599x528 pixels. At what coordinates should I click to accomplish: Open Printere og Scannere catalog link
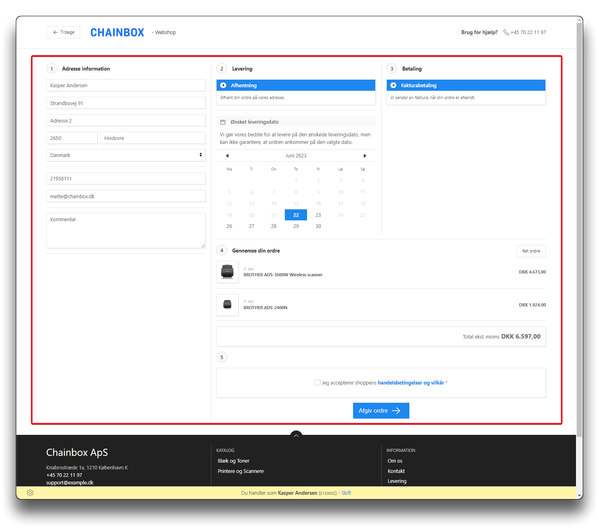click(241, 471)
